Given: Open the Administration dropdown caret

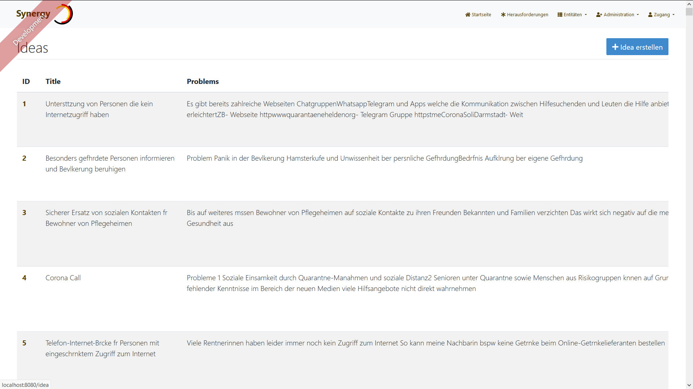Looking at the screenshot, I should (x=638, y=15).
